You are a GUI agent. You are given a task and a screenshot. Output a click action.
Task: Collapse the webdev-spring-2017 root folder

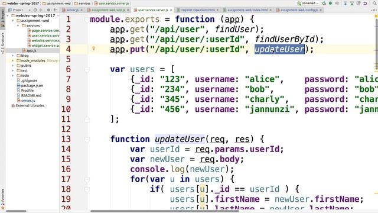[x=8, y=15]
